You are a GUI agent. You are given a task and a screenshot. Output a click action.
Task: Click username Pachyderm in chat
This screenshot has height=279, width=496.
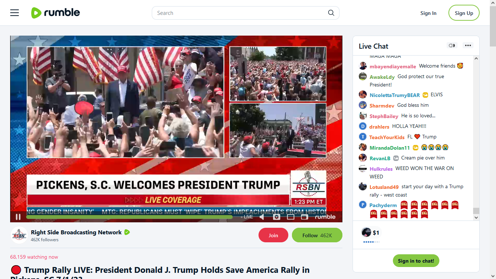[383, 205]
